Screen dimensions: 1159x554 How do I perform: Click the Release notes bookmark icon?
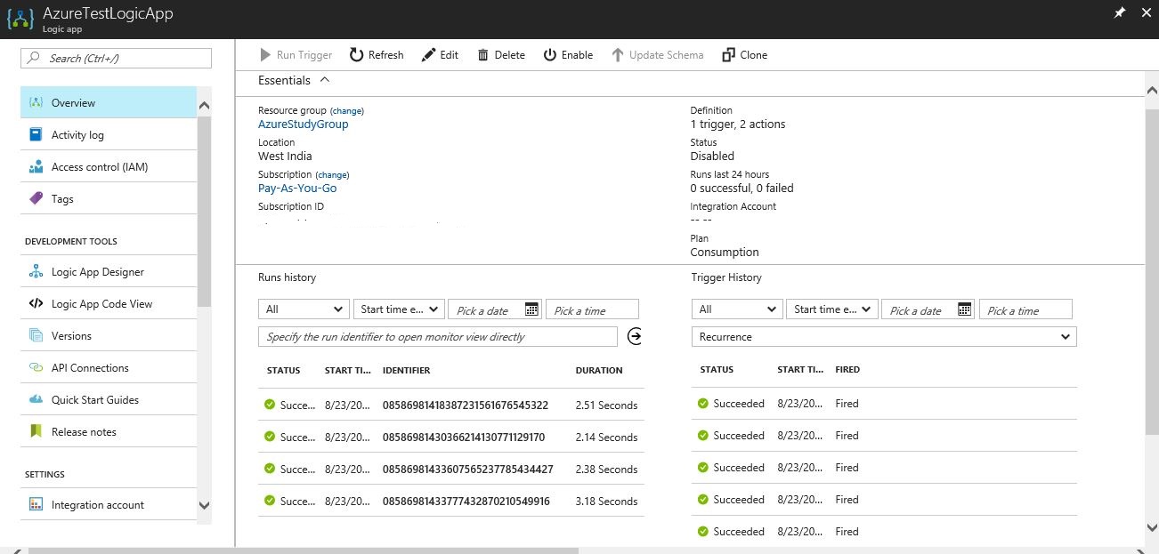tap(36, 432)
